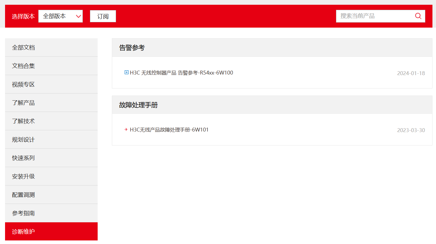436x244 pixels.
Task: Click the 告警参考 section header
Action: pos(272,47)
